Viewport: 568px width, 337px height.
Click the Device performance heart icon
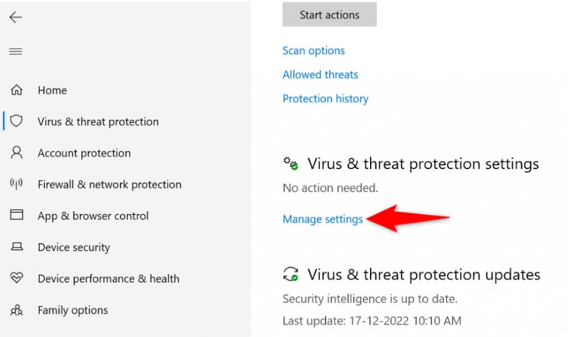pos(17,278)
